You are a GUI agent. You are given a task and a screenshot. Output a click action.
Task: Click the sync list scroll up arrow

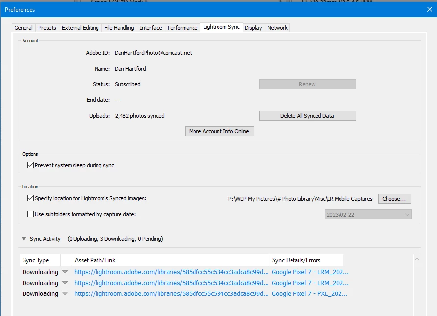click(x=417, y=259)
